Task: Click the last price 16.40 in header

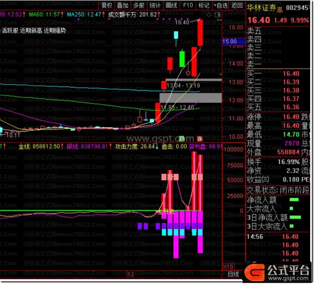Action: tap(259, 20)
